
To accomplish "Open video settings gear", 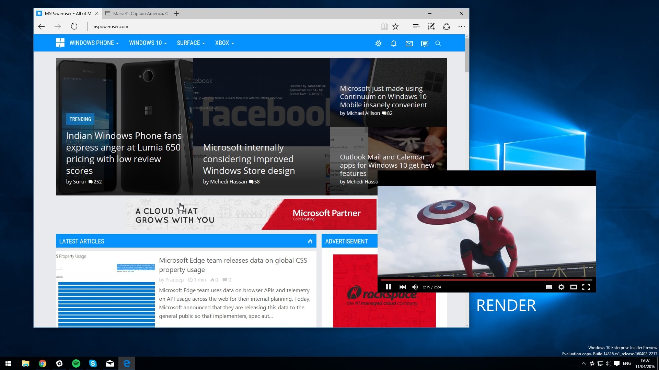I will click(561, 287).
